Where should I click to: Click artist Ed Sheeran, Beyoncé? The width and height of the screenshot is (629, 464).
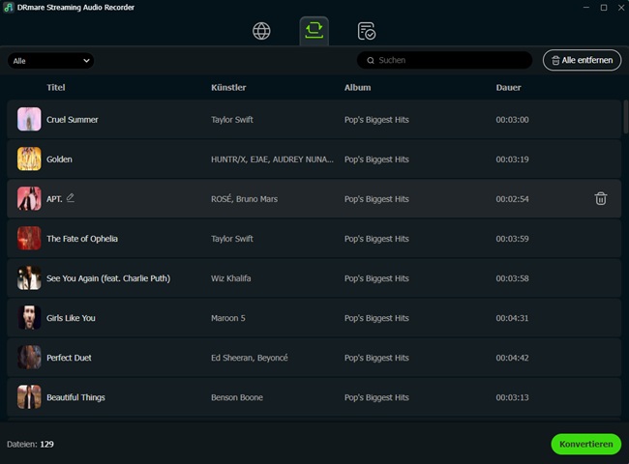pos(250,358)
